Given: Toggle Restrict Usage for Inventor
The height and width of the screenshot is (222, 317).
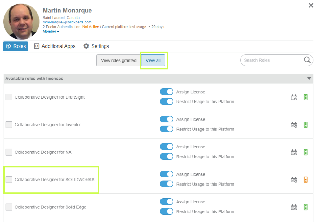Looking at the screenshot, I should click(x=167, y=129).
